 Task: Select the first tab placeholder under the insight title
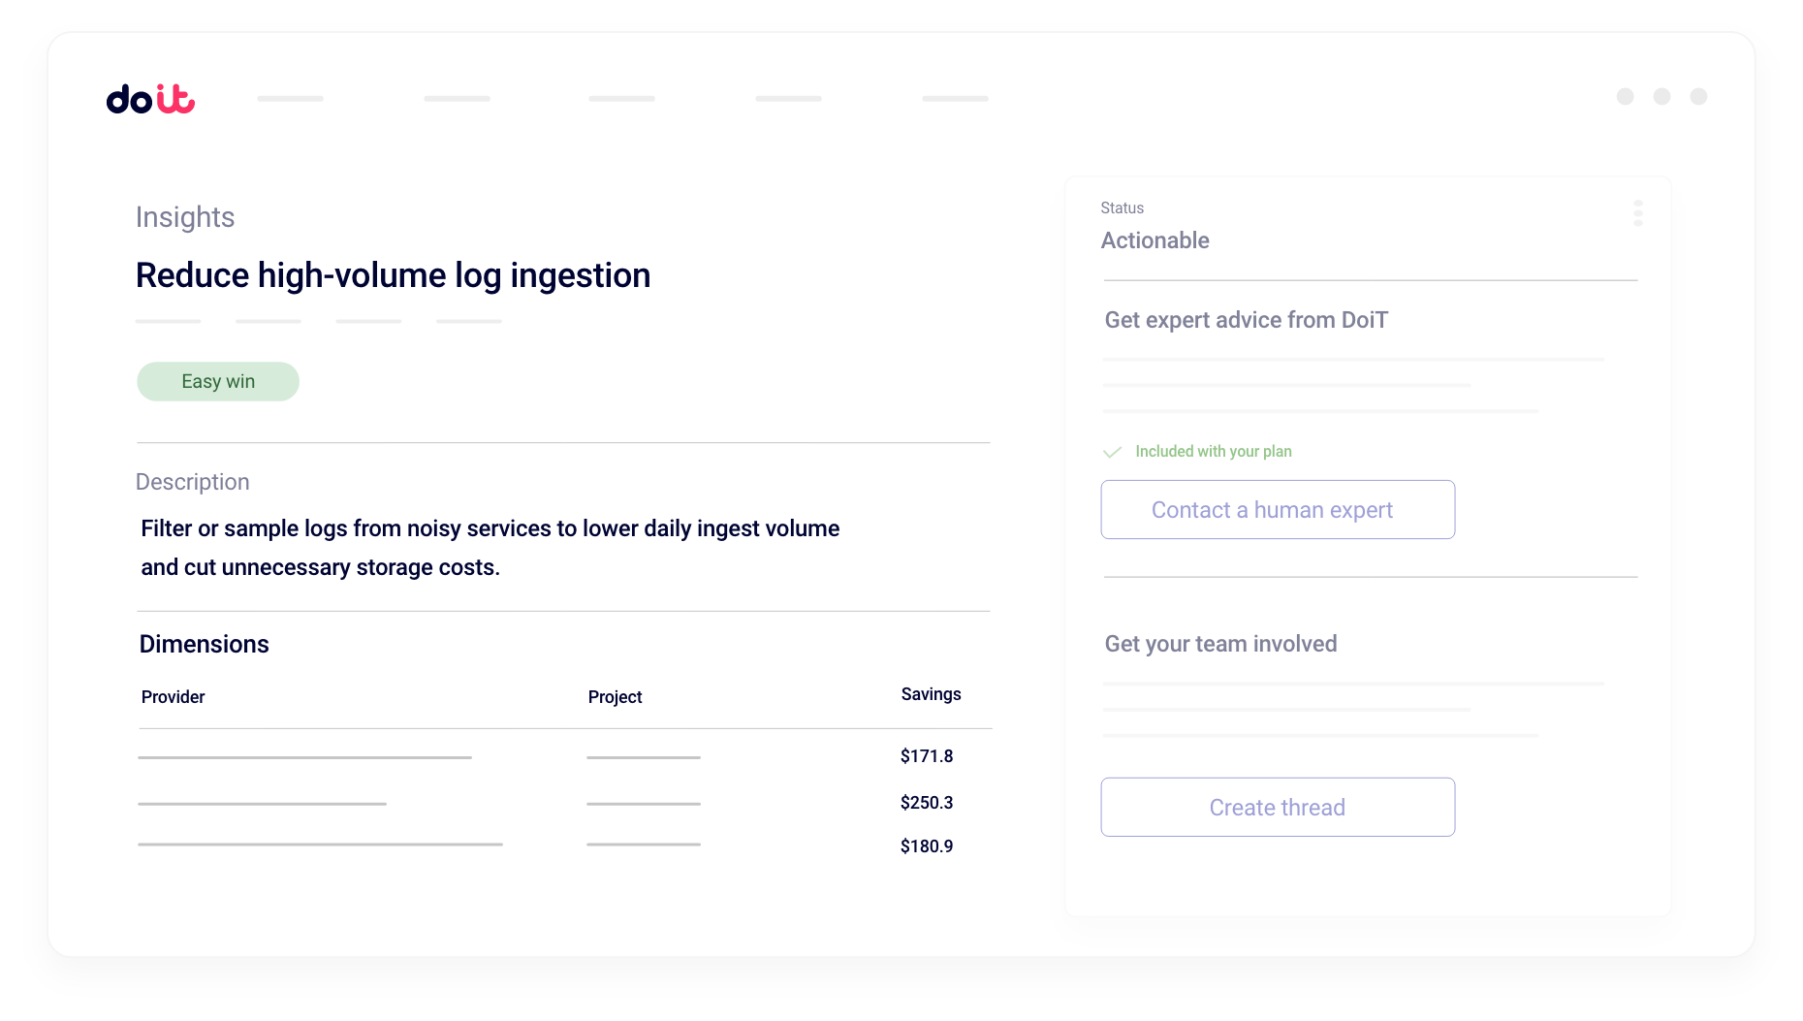168,321
